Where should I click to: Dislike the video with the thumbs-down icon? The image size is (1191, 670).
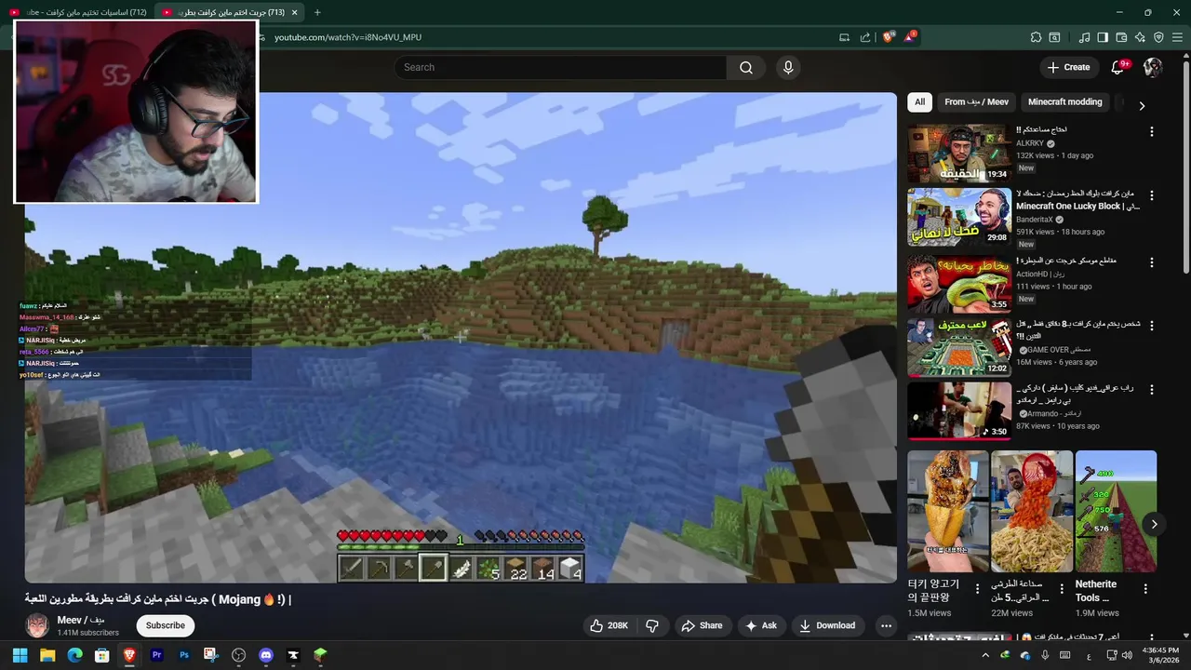652,625
